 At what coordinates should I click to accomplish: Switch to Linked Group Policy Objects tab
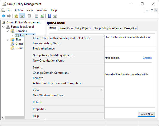75,28
